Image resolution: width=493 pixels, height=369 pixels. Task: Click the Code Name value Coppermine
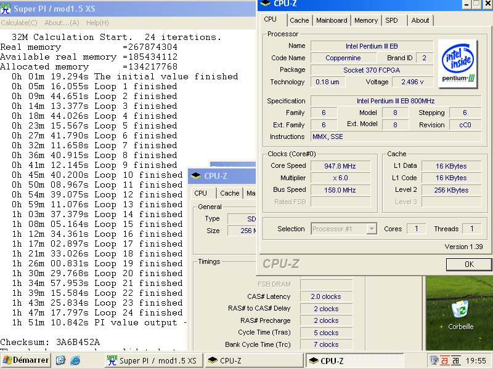coord(343,58)
